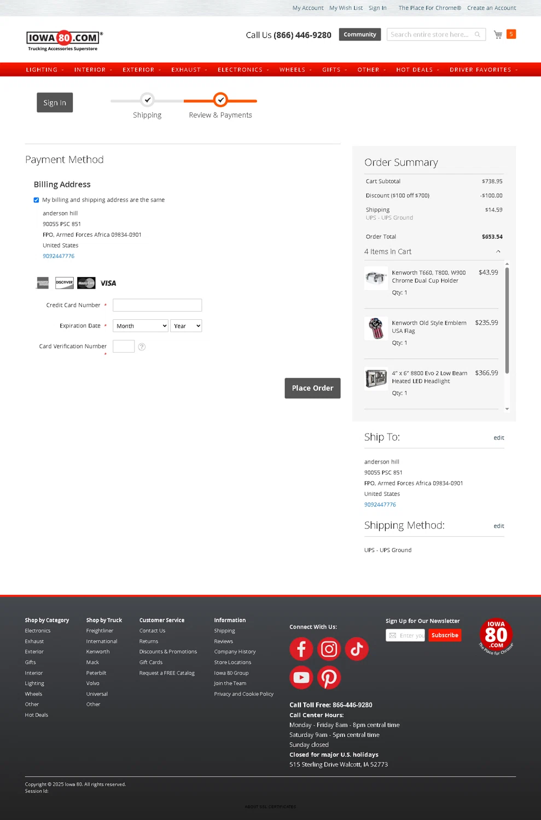
Task: Click the LED Headlight thumbnail
Action: click(x=376, y=379)
